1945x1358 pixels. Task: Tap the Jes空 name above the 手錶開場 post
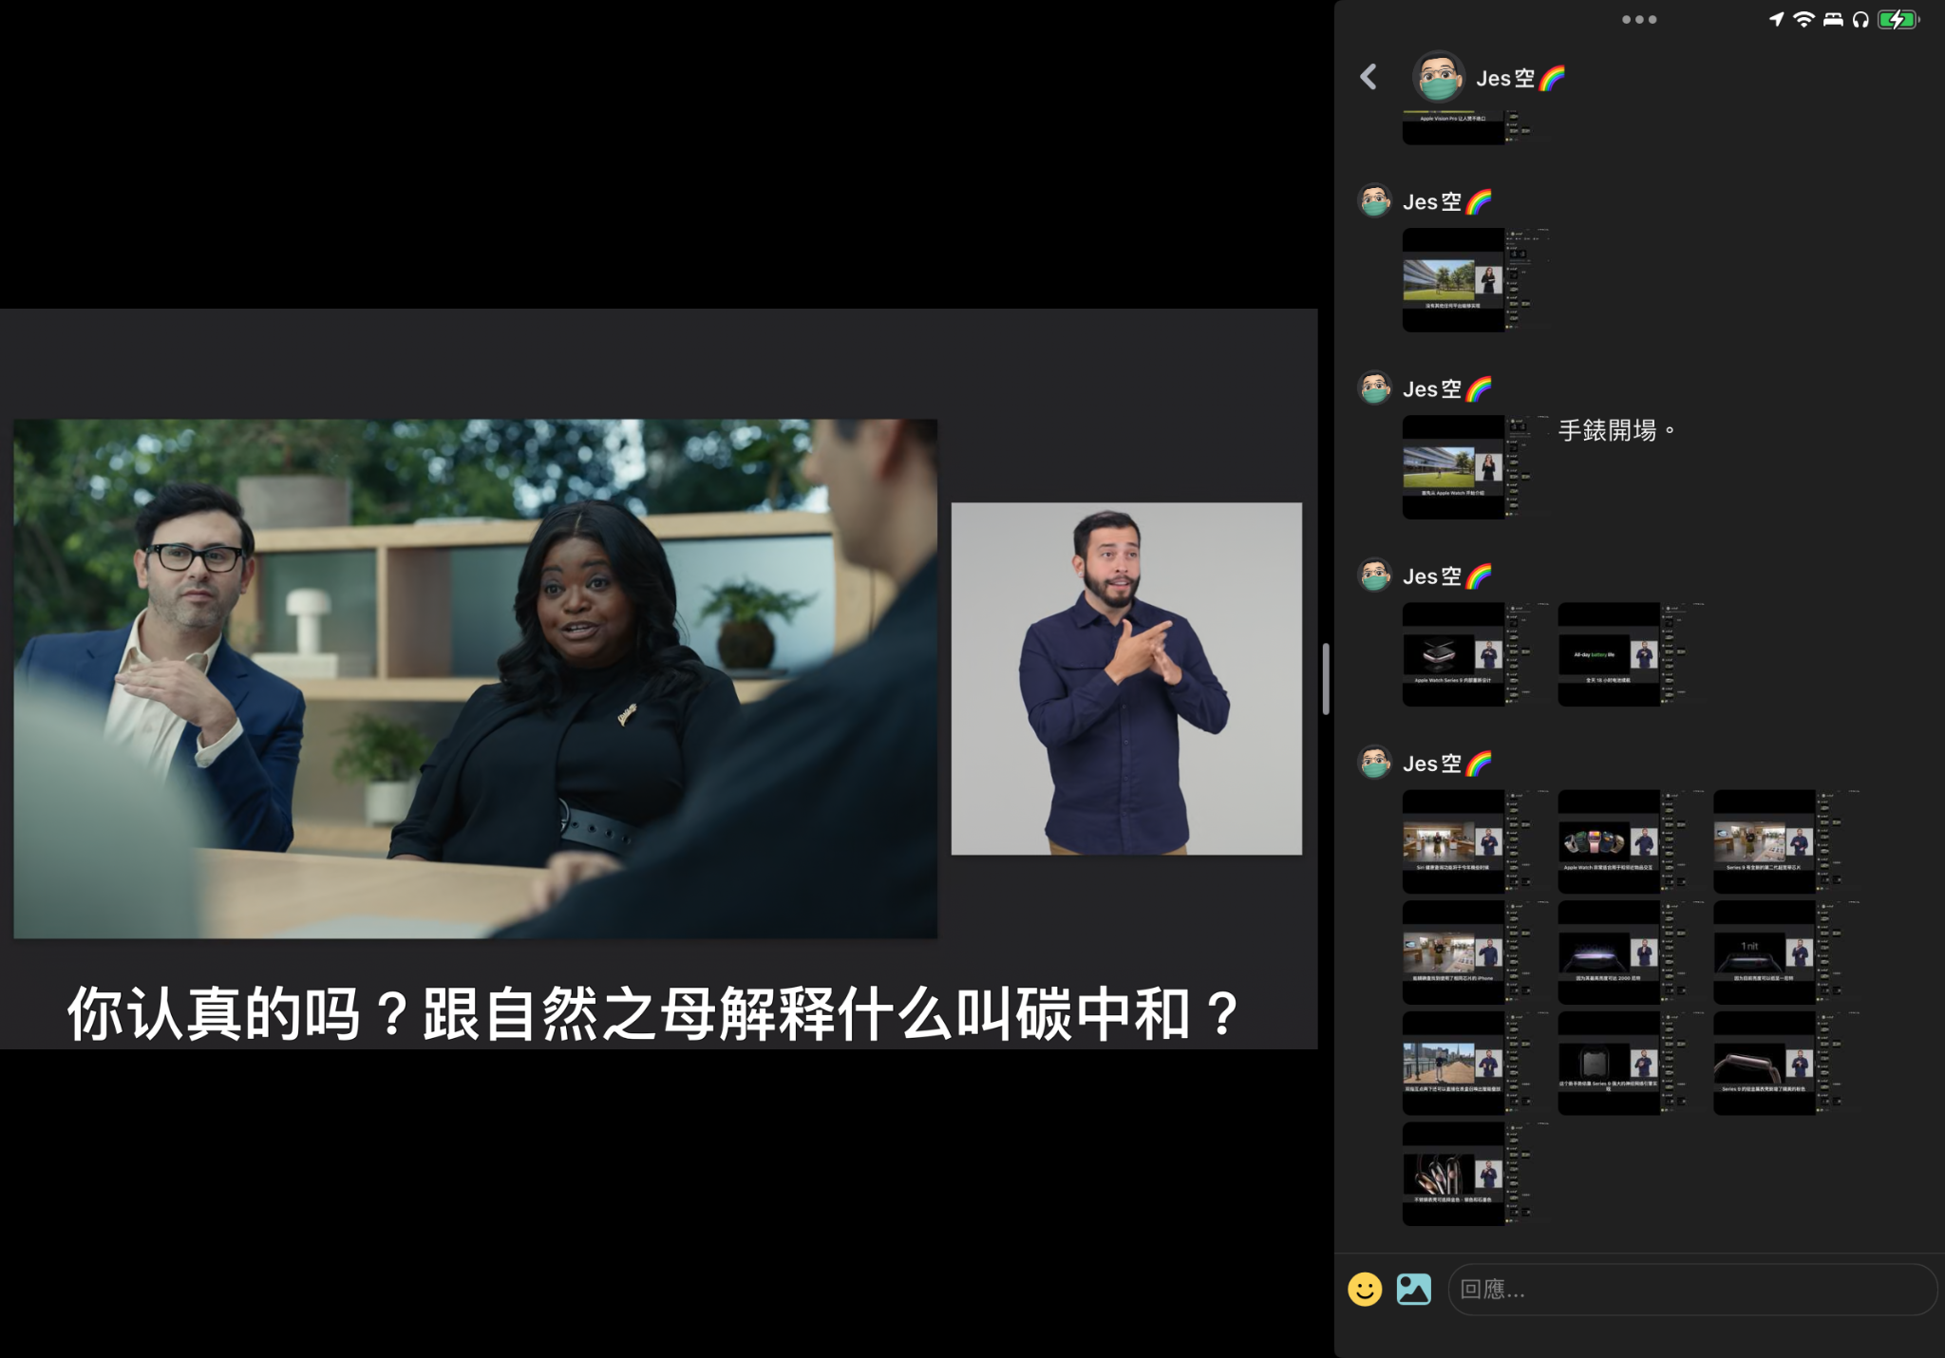click(x=1446, y=388)
